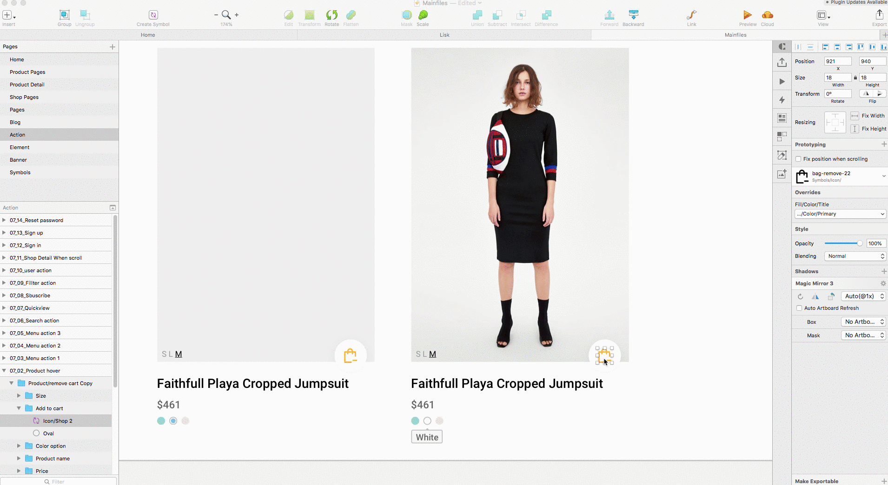The height and width of the screenshot is (485, 888).
Task: Click the Mask toolbar icon
Action: (x=406, y=15)
